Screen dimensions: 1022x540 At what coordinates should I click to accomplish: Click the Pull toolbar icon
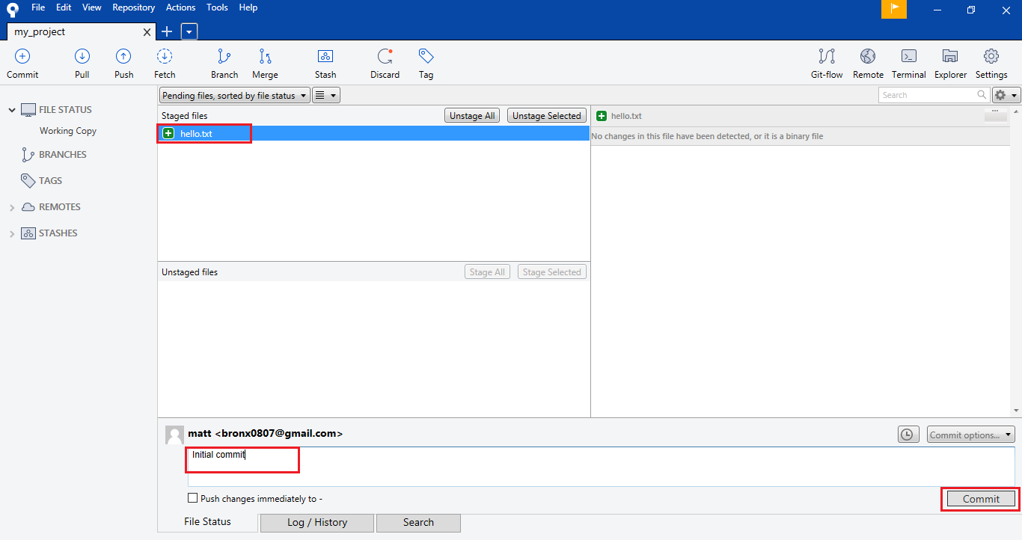[82, 57]
